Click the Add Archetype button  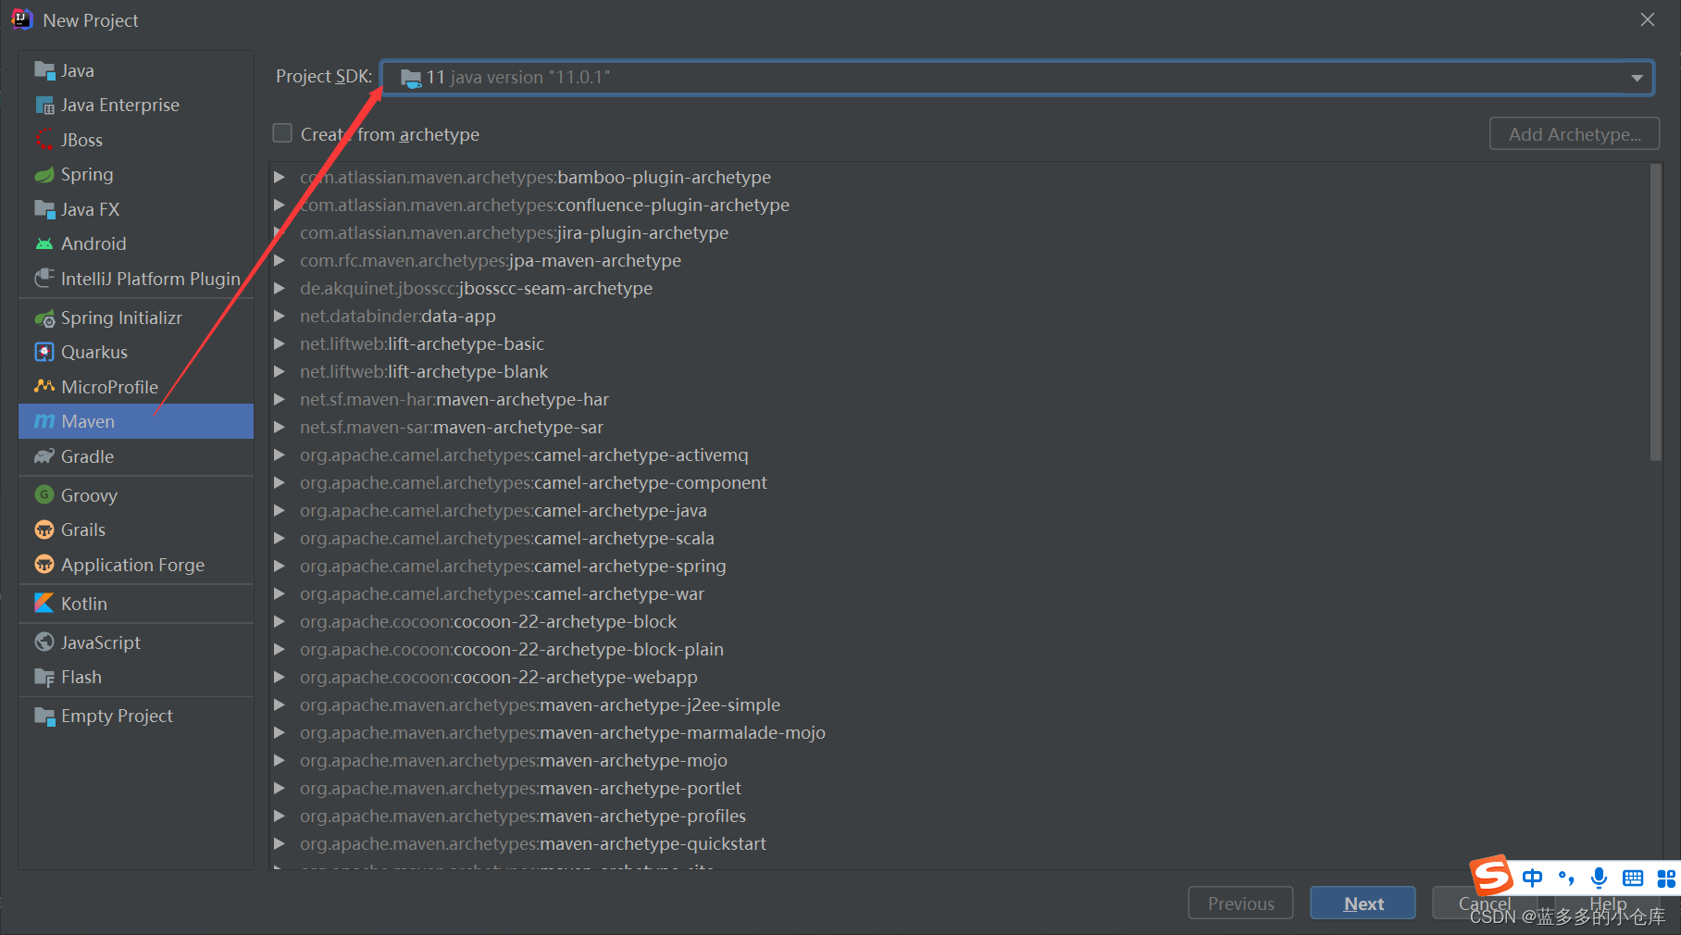click(x=1574, y=133)
